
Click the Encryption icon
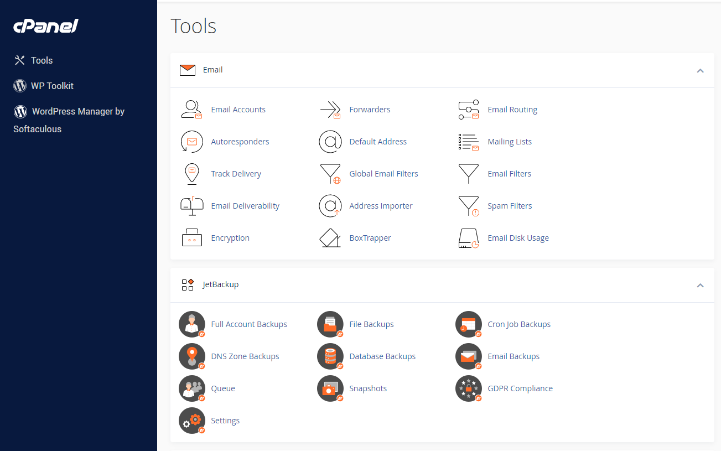coord(192,238)
